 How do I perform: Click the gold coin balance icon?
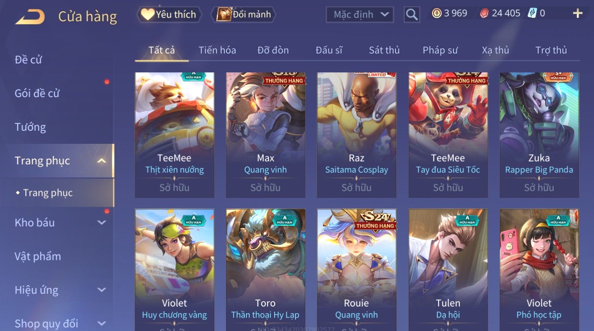click(436, 13)
